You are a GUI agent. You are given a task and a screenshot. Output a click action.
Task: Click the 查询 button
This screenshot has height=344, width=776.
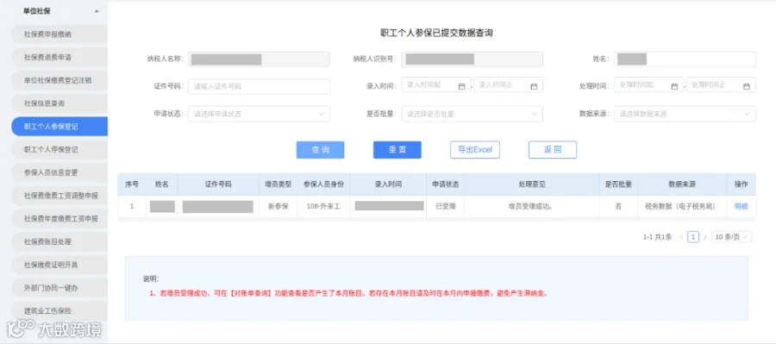pos(320,150)
